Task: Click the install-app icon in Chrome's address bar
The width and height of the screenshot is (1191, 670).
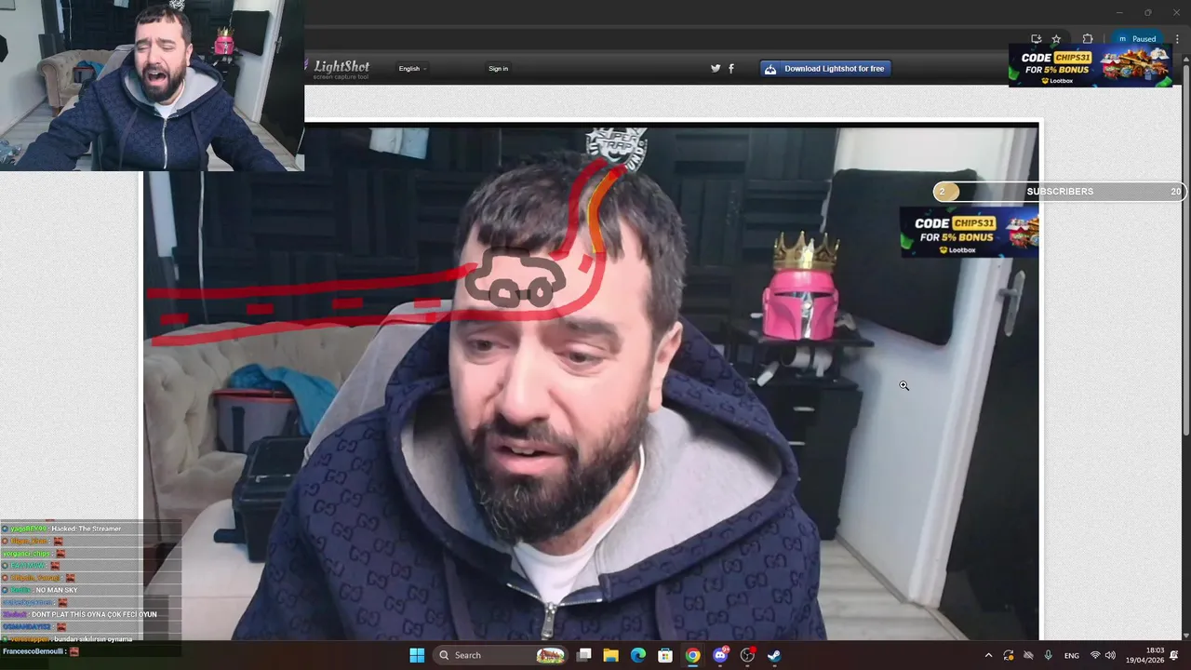Action: 1036,39
